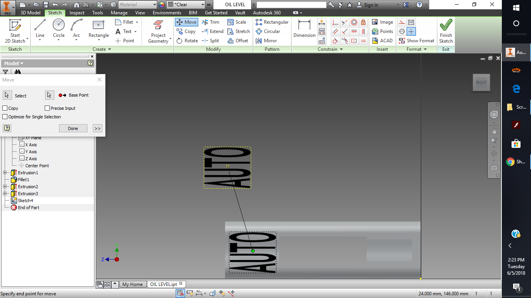Expand the Extrusion1 tree node
This screenshot has height=298, width=531.
point(5,173)
